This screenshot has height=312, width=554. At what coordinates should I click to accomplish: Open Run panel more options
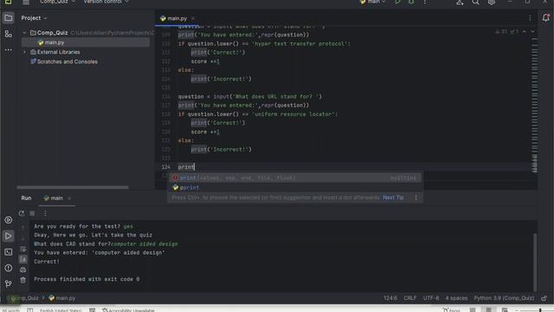pos(45,213)
